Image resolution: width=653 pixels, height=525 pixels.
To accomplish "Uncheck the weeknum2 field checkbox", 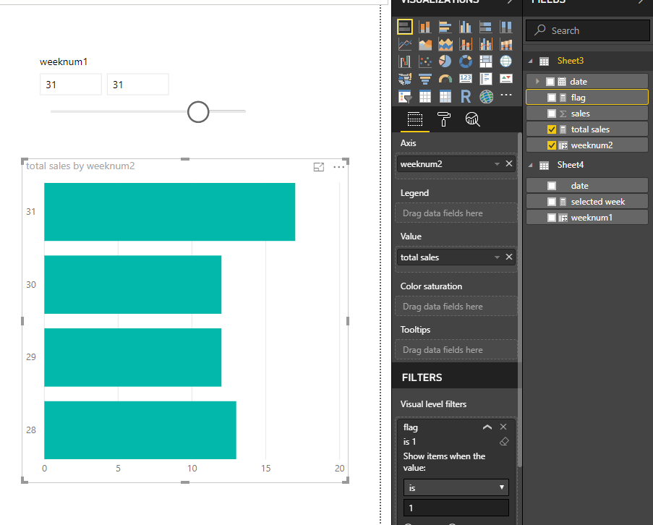I will pos(551,145).
